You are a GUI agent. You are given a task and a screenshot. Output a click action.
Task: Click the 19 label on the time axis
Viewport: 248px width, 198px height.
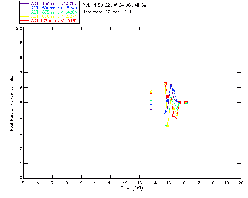(x=227, y=183)
